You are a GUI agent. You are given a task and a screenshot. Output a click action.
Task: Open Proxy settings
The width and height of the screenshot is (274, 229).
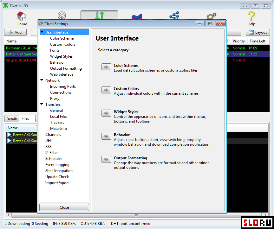(x=55, y=99)
